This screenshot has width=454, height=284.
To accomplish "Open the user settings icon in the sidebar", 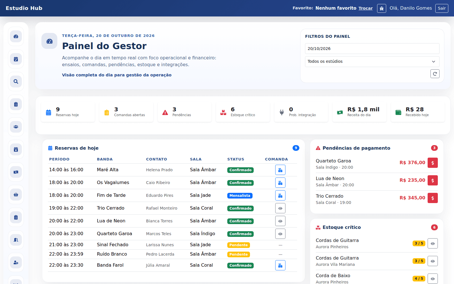I will tap(16, 262).
